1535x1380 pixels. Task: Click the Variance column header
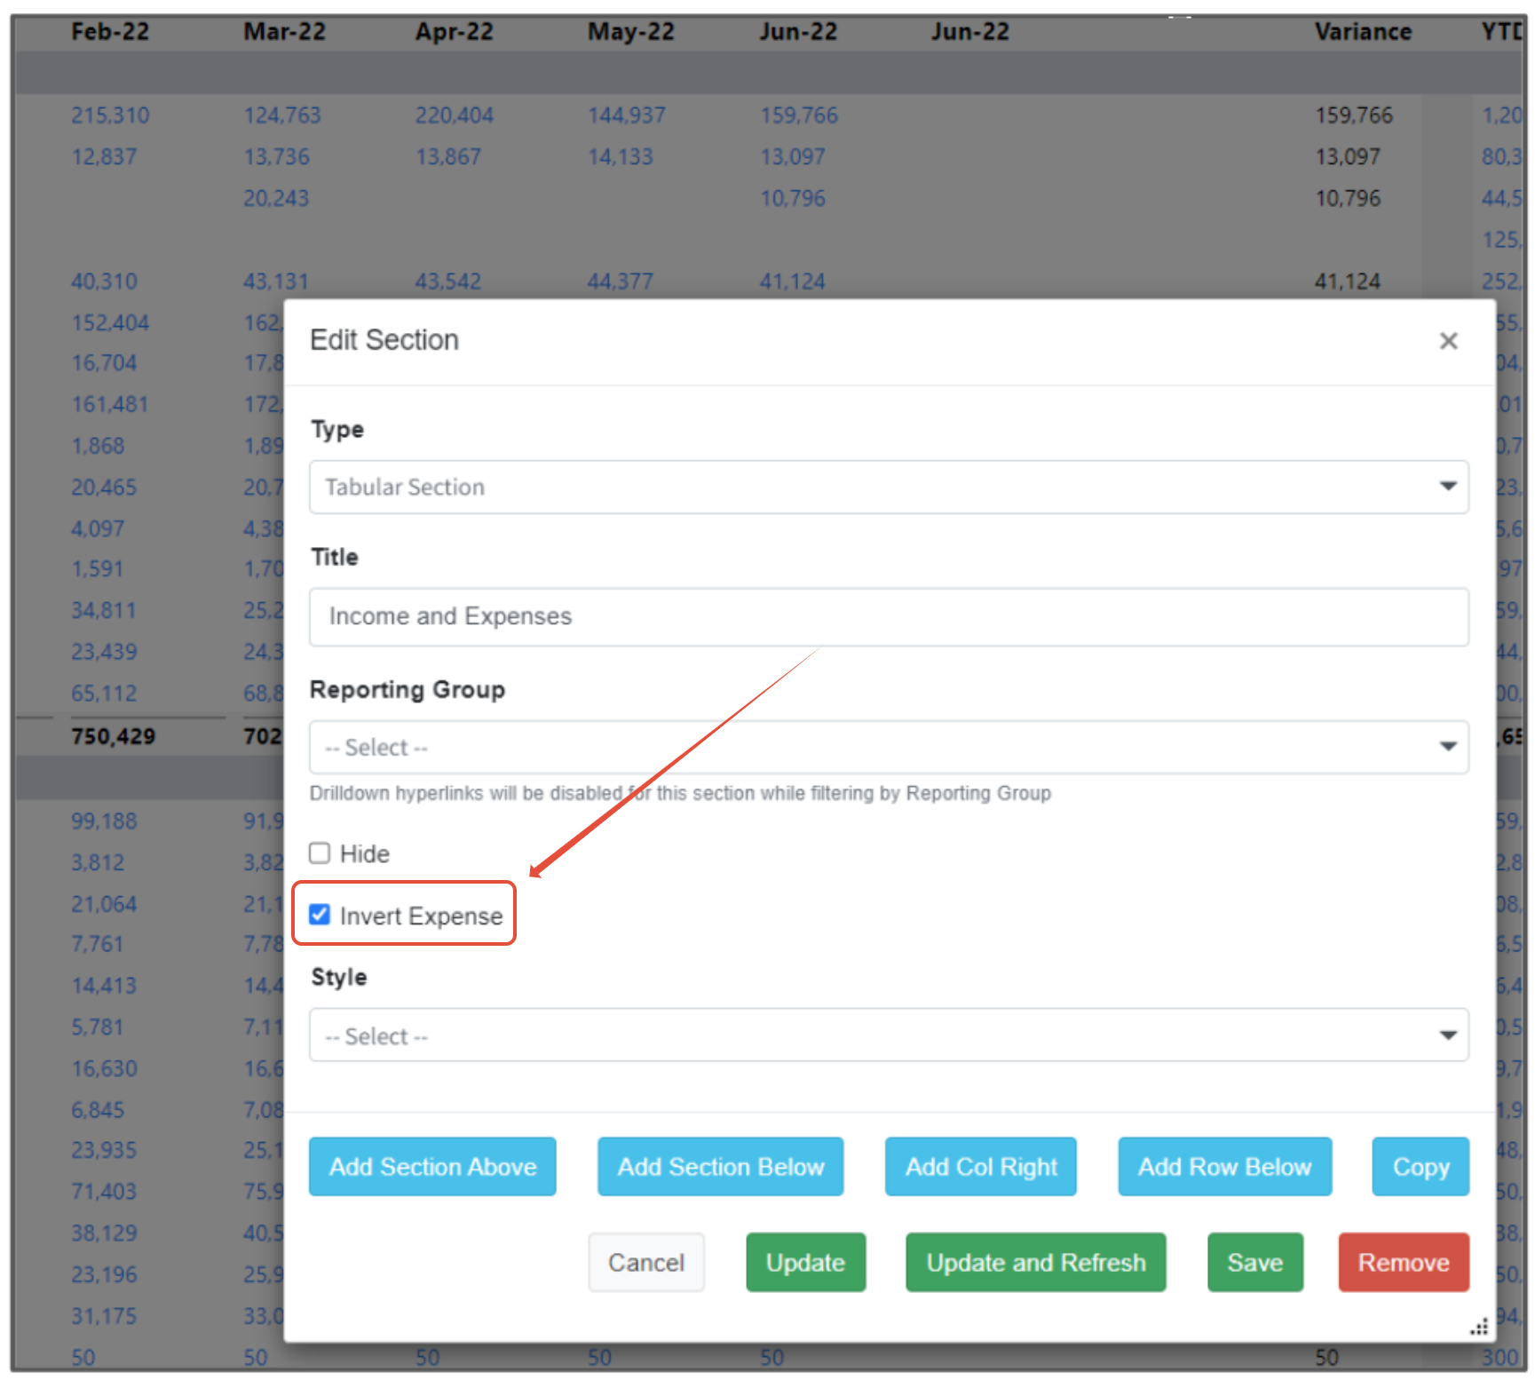pyautogui.click(x=1363, y=32)
